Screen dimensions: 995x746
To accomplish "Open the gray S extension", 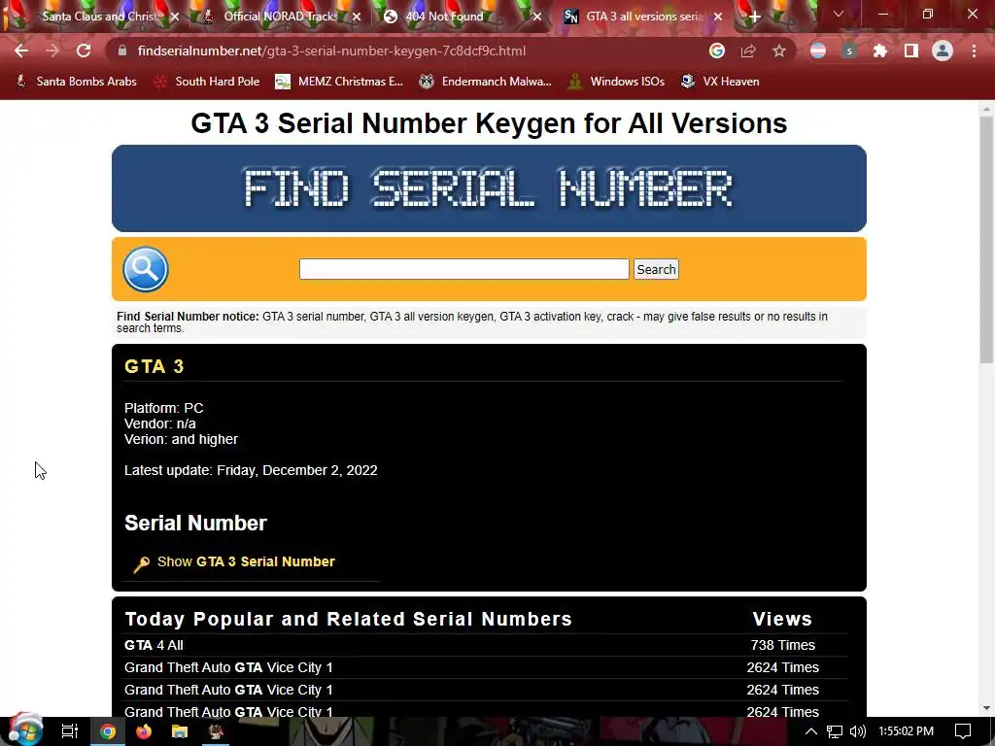I will tap(849, 51).
